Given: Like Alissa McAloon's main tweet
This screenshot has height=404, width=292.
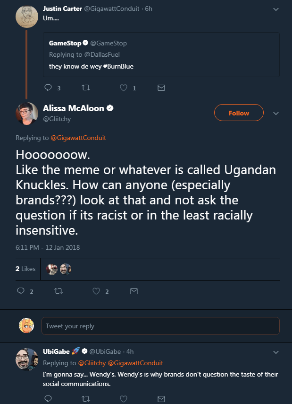Looking at the screenshot, I should pyautogui.click(x=96, y=291).
